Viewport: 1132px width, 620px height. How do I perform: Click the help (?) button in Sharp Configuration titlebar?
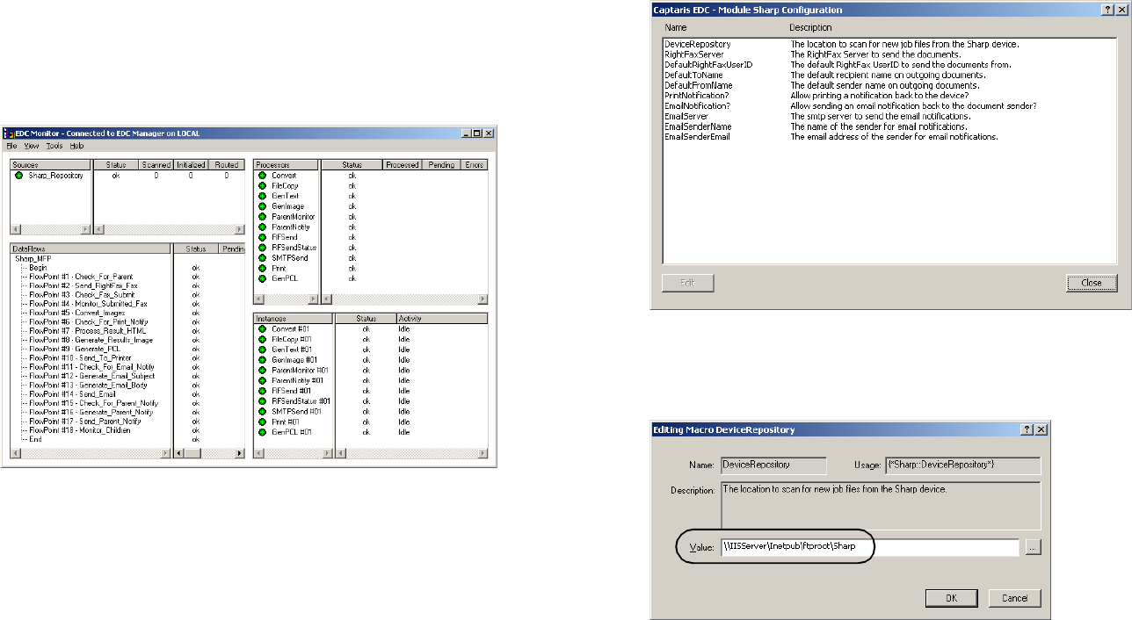(1107, 10)
